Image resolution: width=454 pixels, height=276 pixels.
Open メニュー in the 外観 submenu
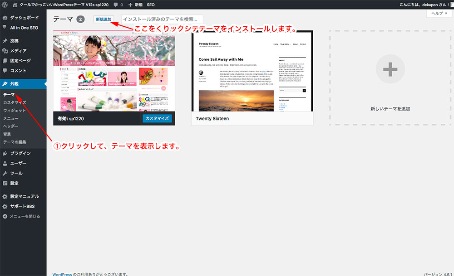11,118
